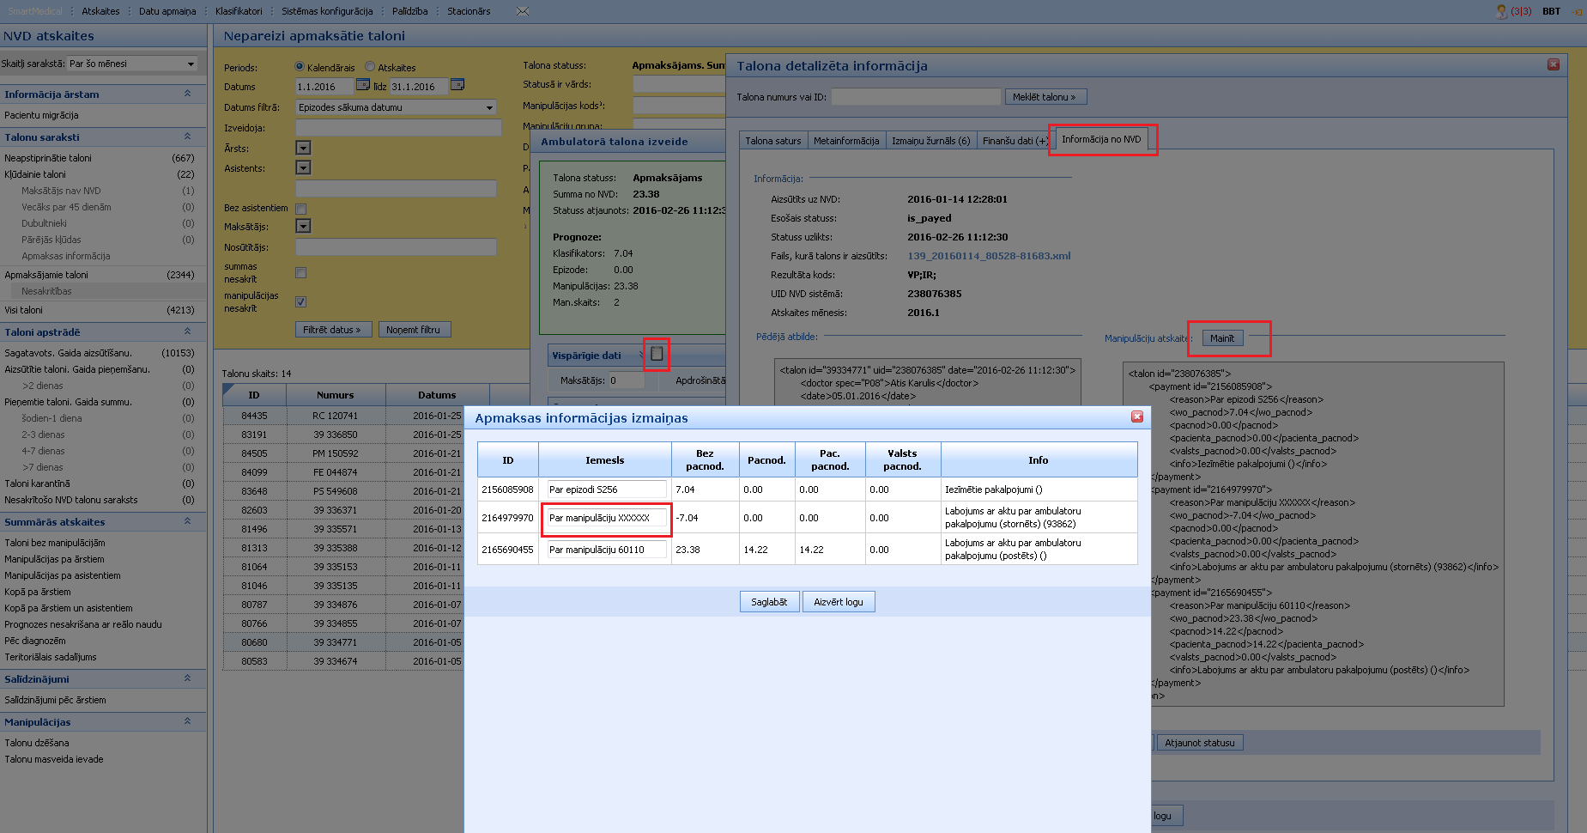Open calendar picker for end date 31.1.2016
The width and height of the screenshot is (1587, 833).
click(x=457, y=85)
